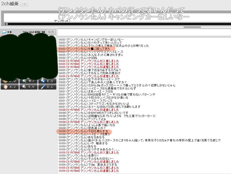231x174 pixels.
Task: Select chat line キャンピングカー欲しいなー
Action: (91, 40)
